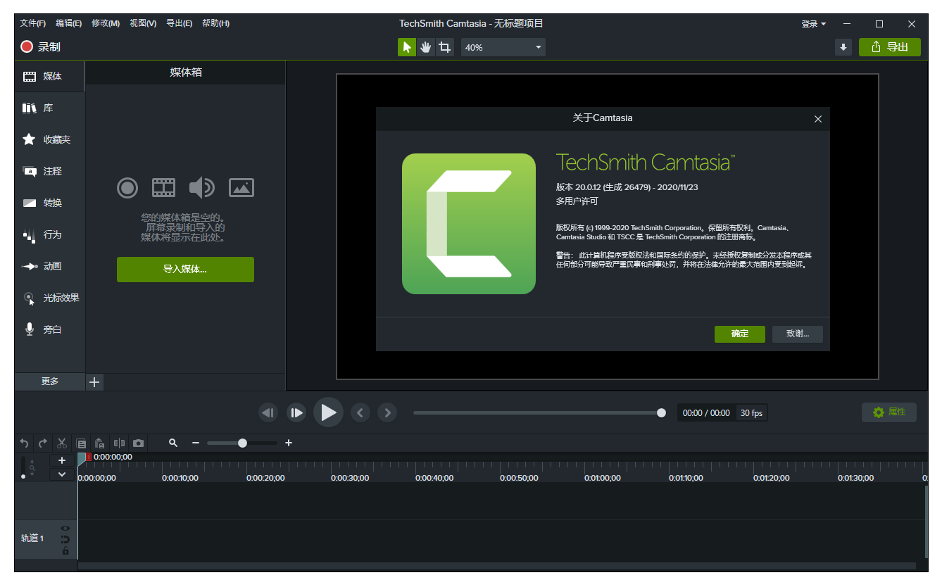Expand track options chevron below plus button

click(x=62, y=474)
